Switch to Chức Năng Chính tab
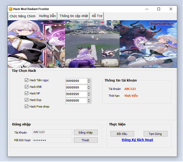This screenshot has height=162, width=183. (22, 16)
